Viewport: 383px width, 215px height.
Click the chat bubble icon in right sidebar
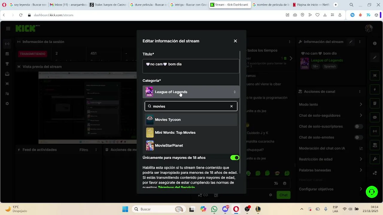pyautogui.click(x=375, y=117)
